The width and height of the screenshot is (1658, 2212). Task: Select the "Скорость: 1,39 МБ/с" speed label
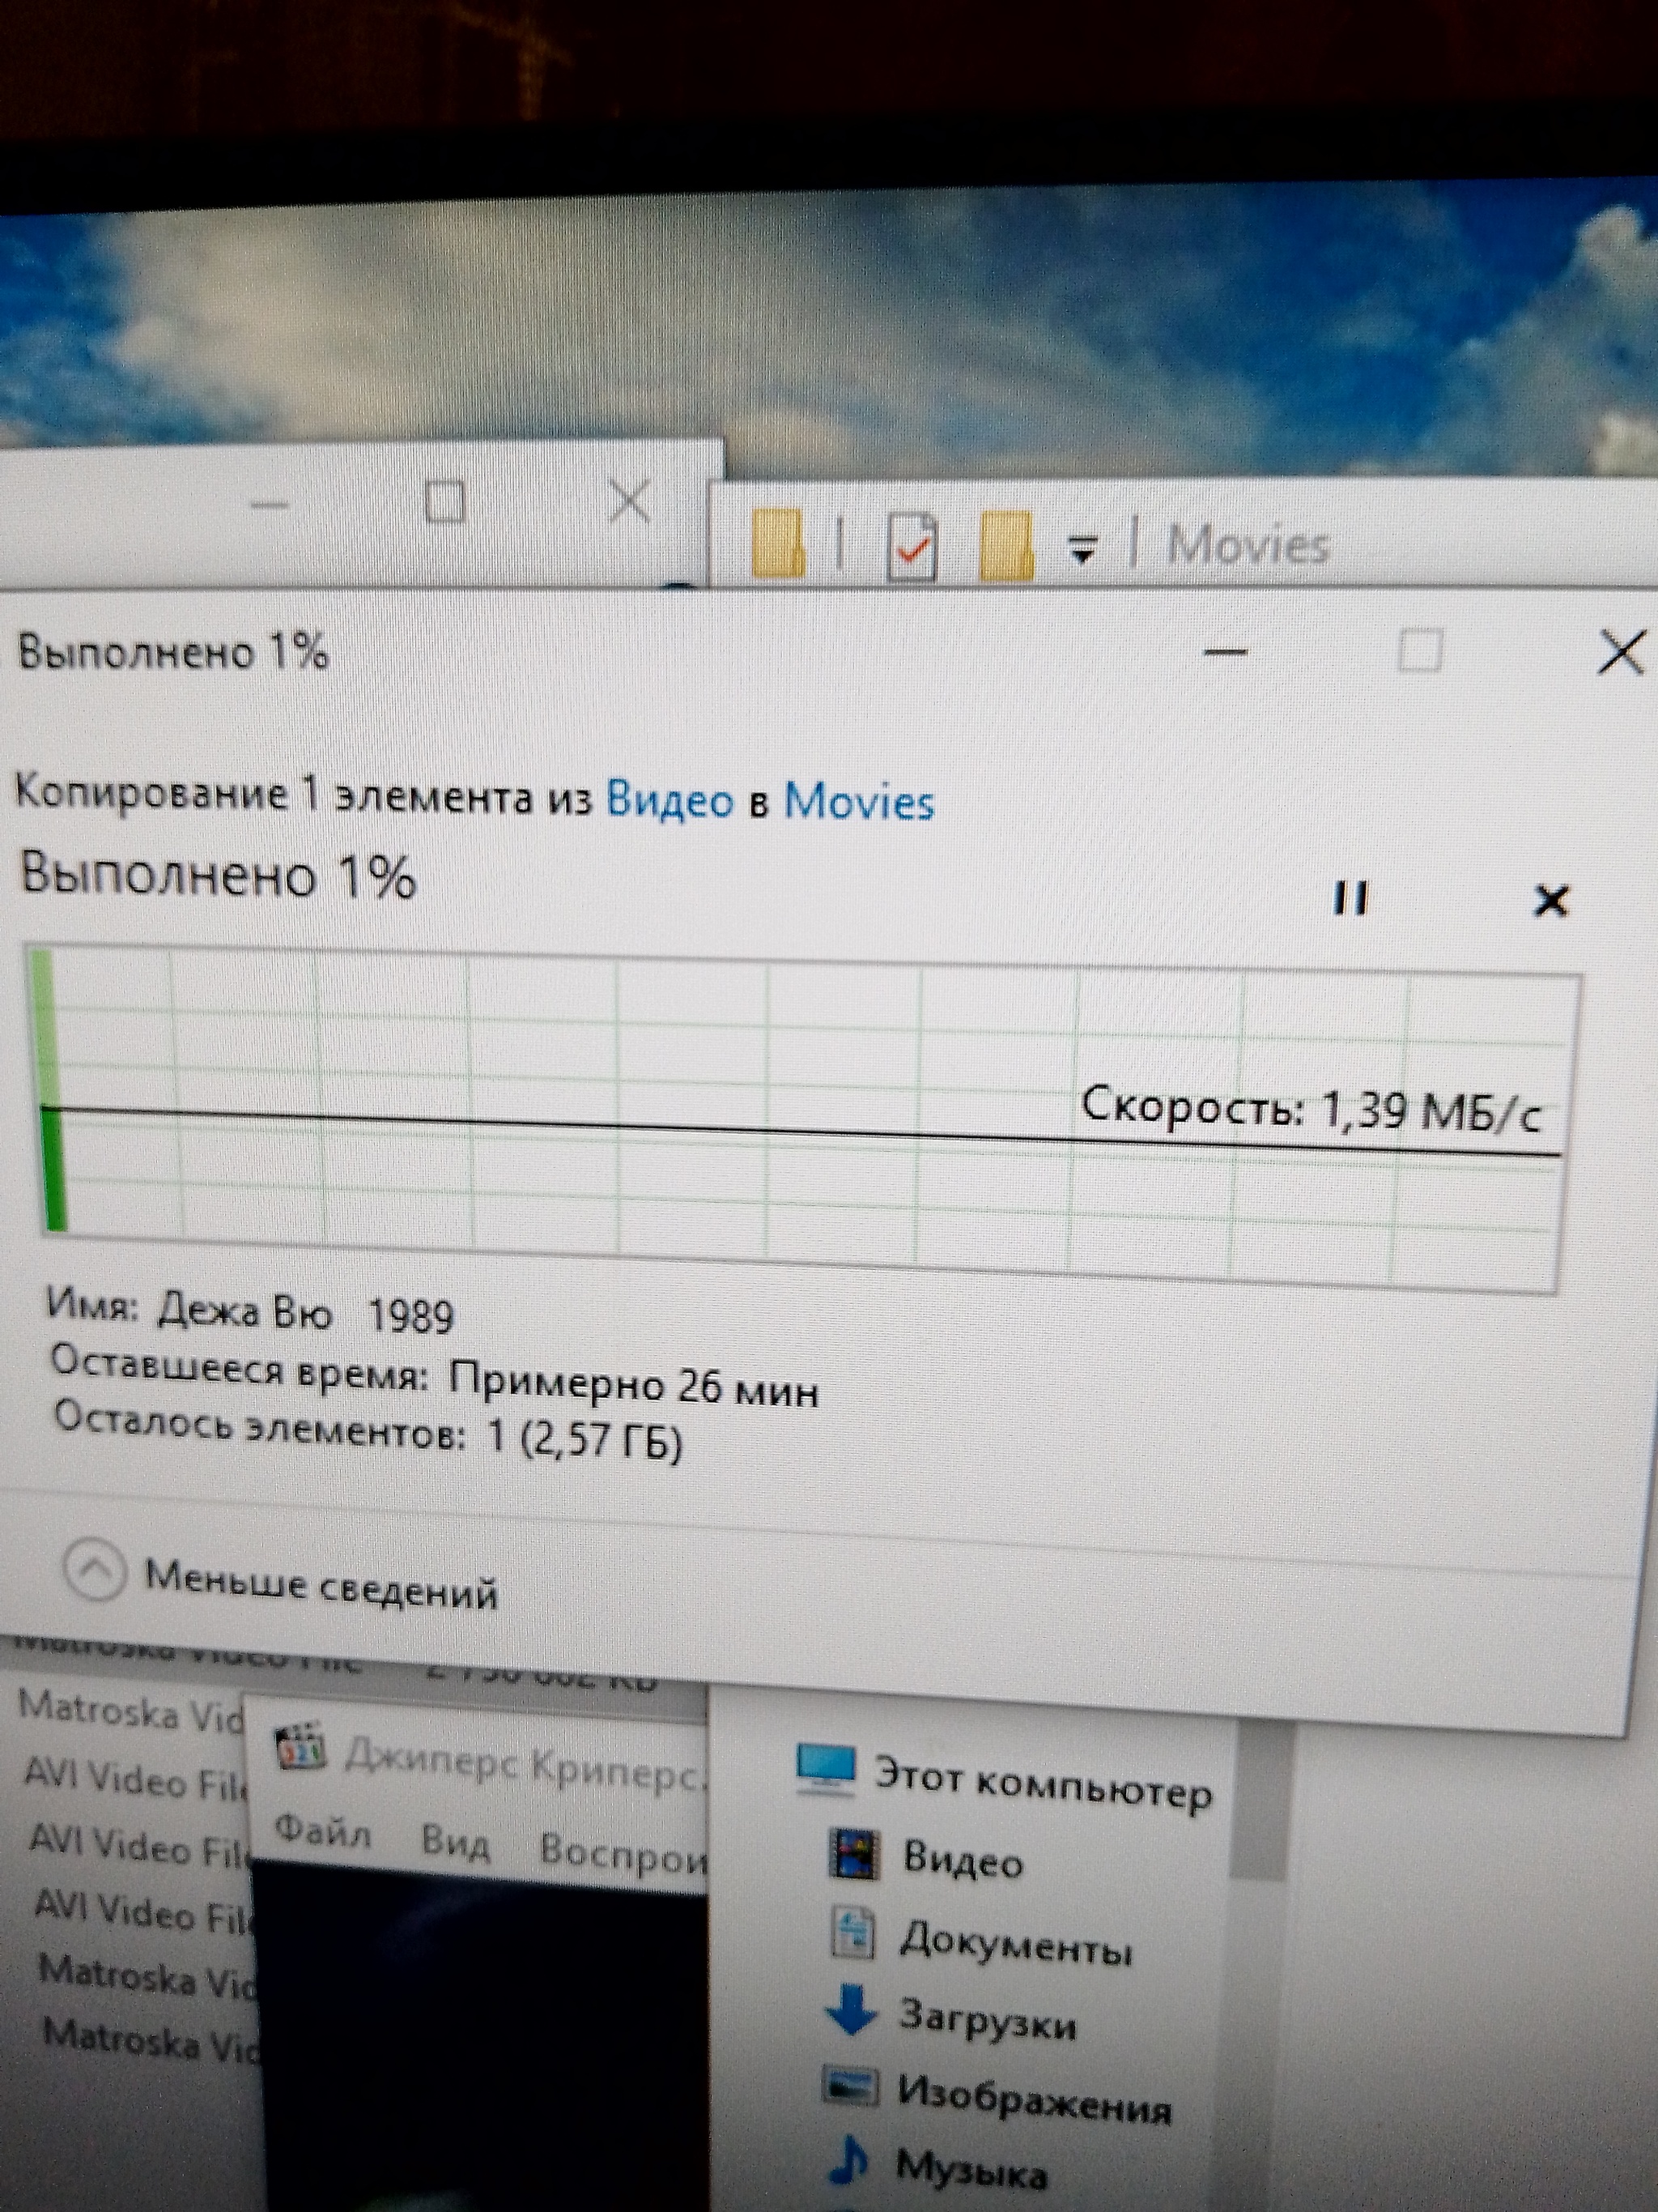(1312, 1108)
